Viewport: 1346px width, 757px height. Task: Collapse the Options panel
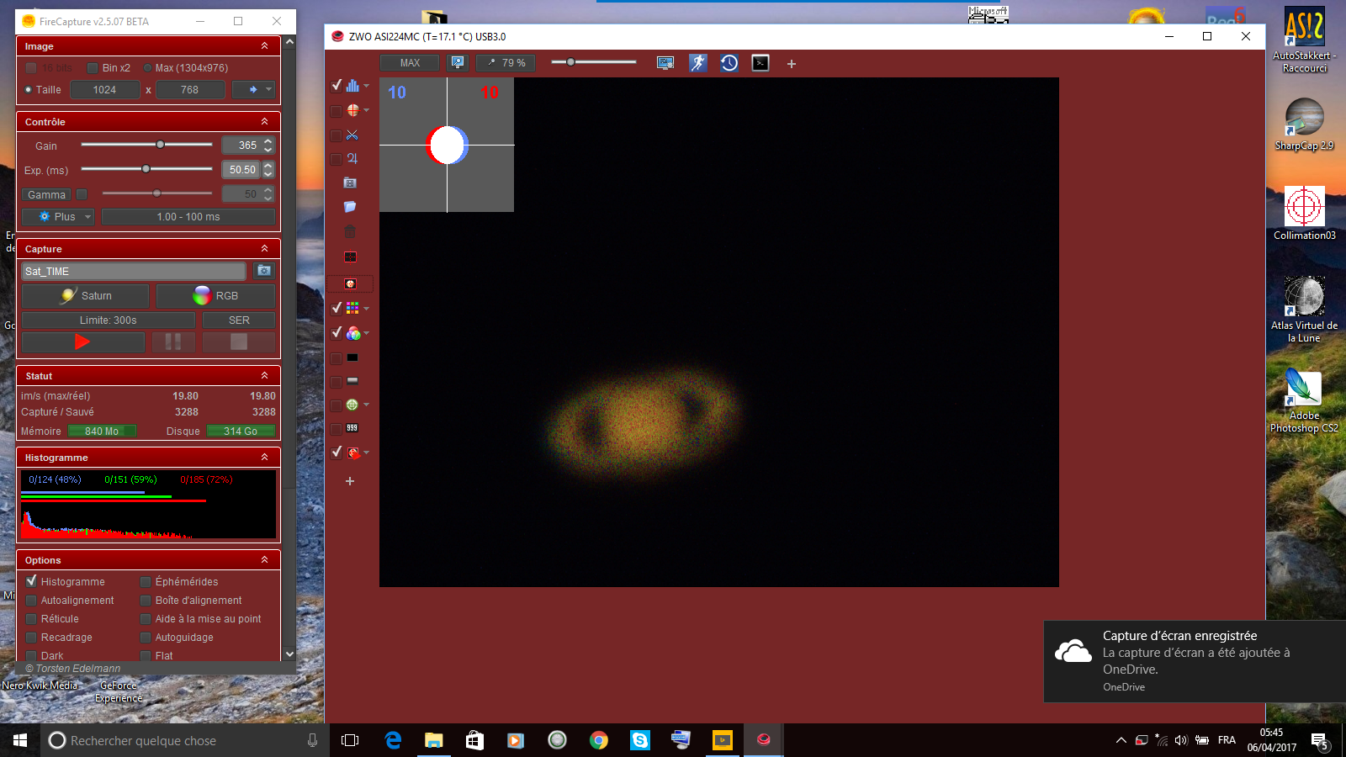click(264, 560)
